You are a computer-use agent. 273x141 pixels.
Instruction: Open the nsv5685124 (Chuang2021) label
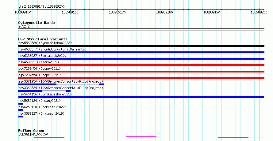point(40,101)
